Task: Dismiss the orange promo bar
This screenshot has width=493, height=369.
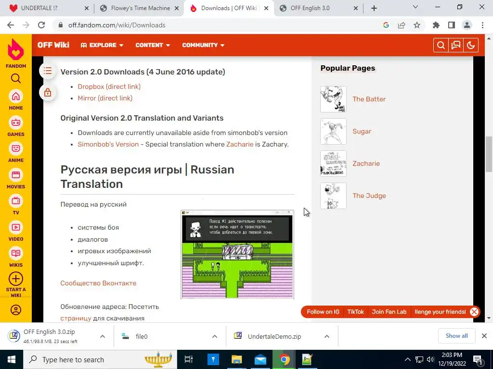Action: (x=474, y=312)
